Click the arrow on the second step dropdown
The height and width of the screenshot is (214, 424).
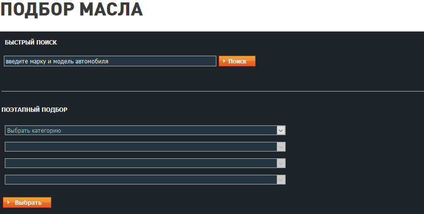[281, 147]
